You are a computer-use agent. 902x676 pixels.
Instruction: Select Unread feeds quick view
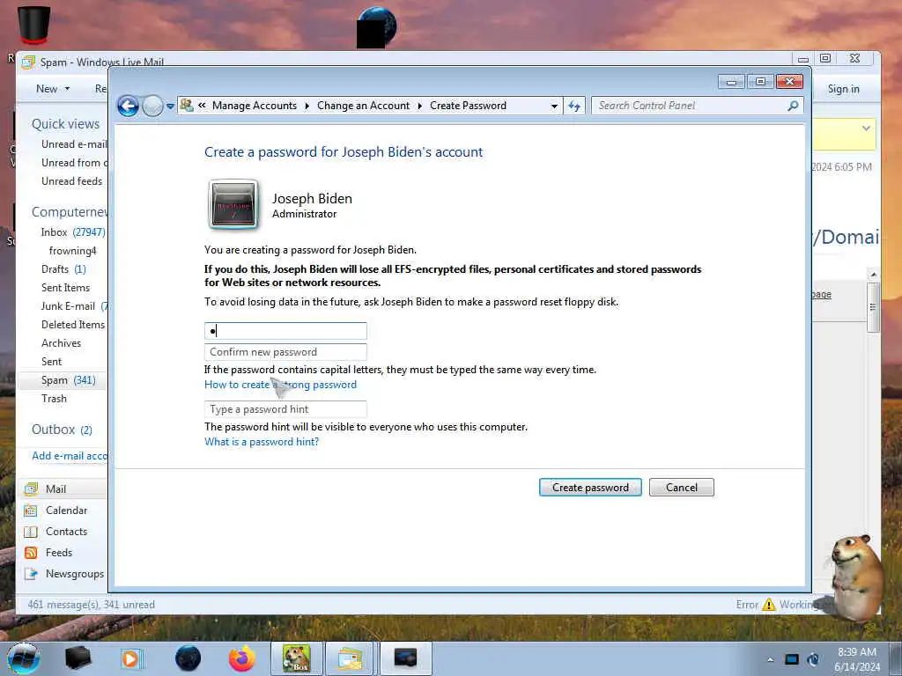71,181
